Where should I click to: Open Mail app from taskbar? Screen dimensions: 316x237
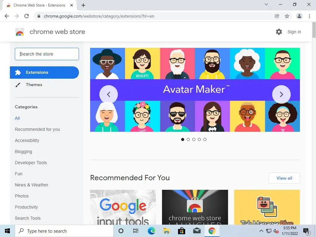click(x=197, y=231)
